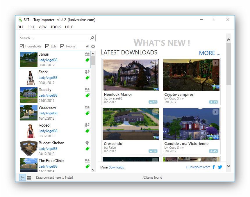Click the plus overlay on Crypte-vampires
The width and height of the screenshot is (250, 197).
click(216, 62)
